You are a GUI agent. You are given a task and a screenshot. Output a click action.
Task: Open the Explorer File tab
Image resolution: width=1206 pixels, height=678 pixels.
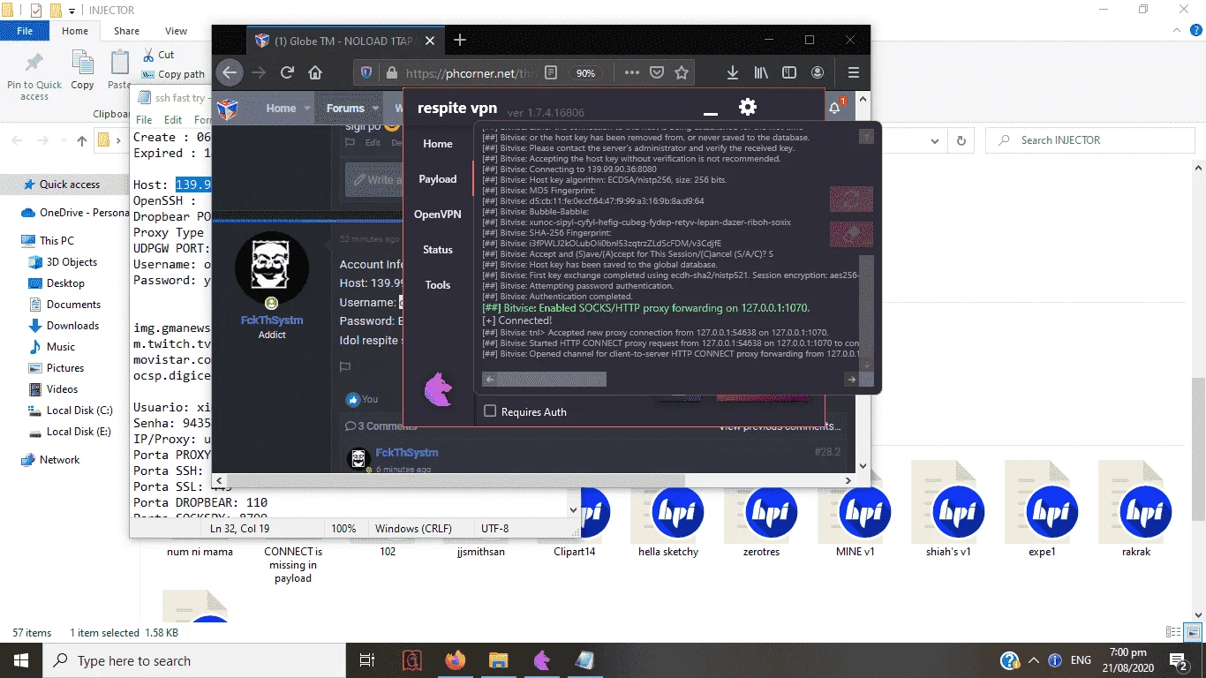[x=25, y=31]
